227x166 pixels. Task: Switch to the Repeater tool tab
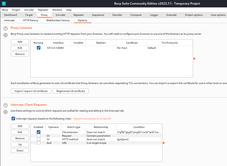click(x=79, y=15)
